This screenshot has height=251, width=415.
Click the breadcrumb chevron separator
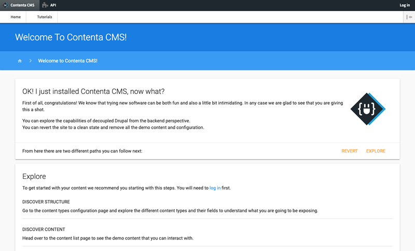[x=31, y=61]
